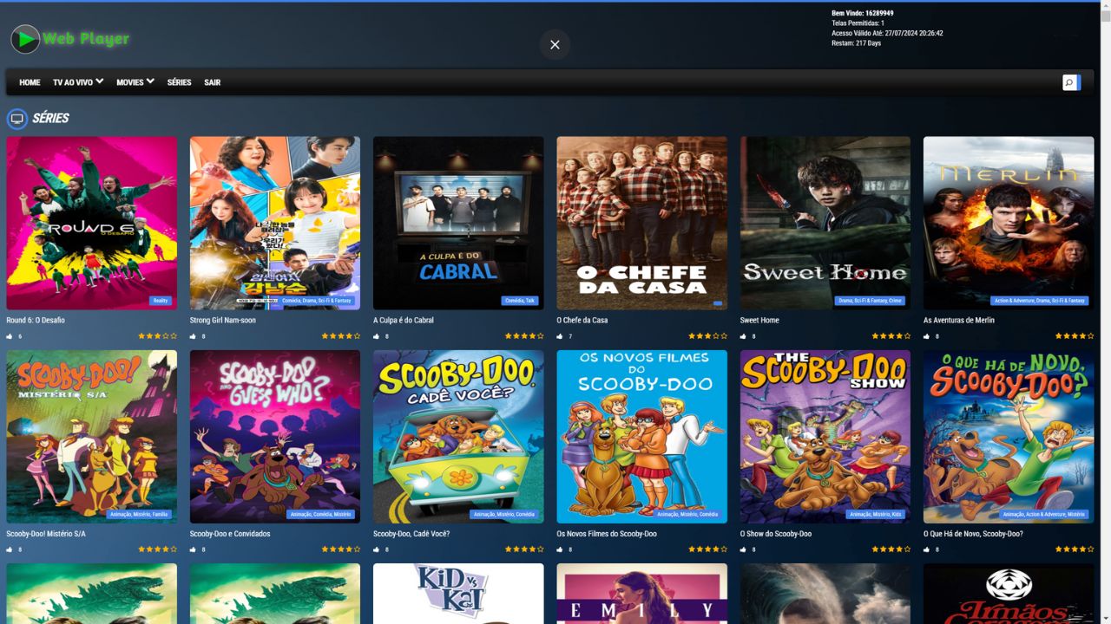Click the Séries monitor icon
Viewport: 1111px width, 624px height.
pyautogui.click(x=16, y=119)
